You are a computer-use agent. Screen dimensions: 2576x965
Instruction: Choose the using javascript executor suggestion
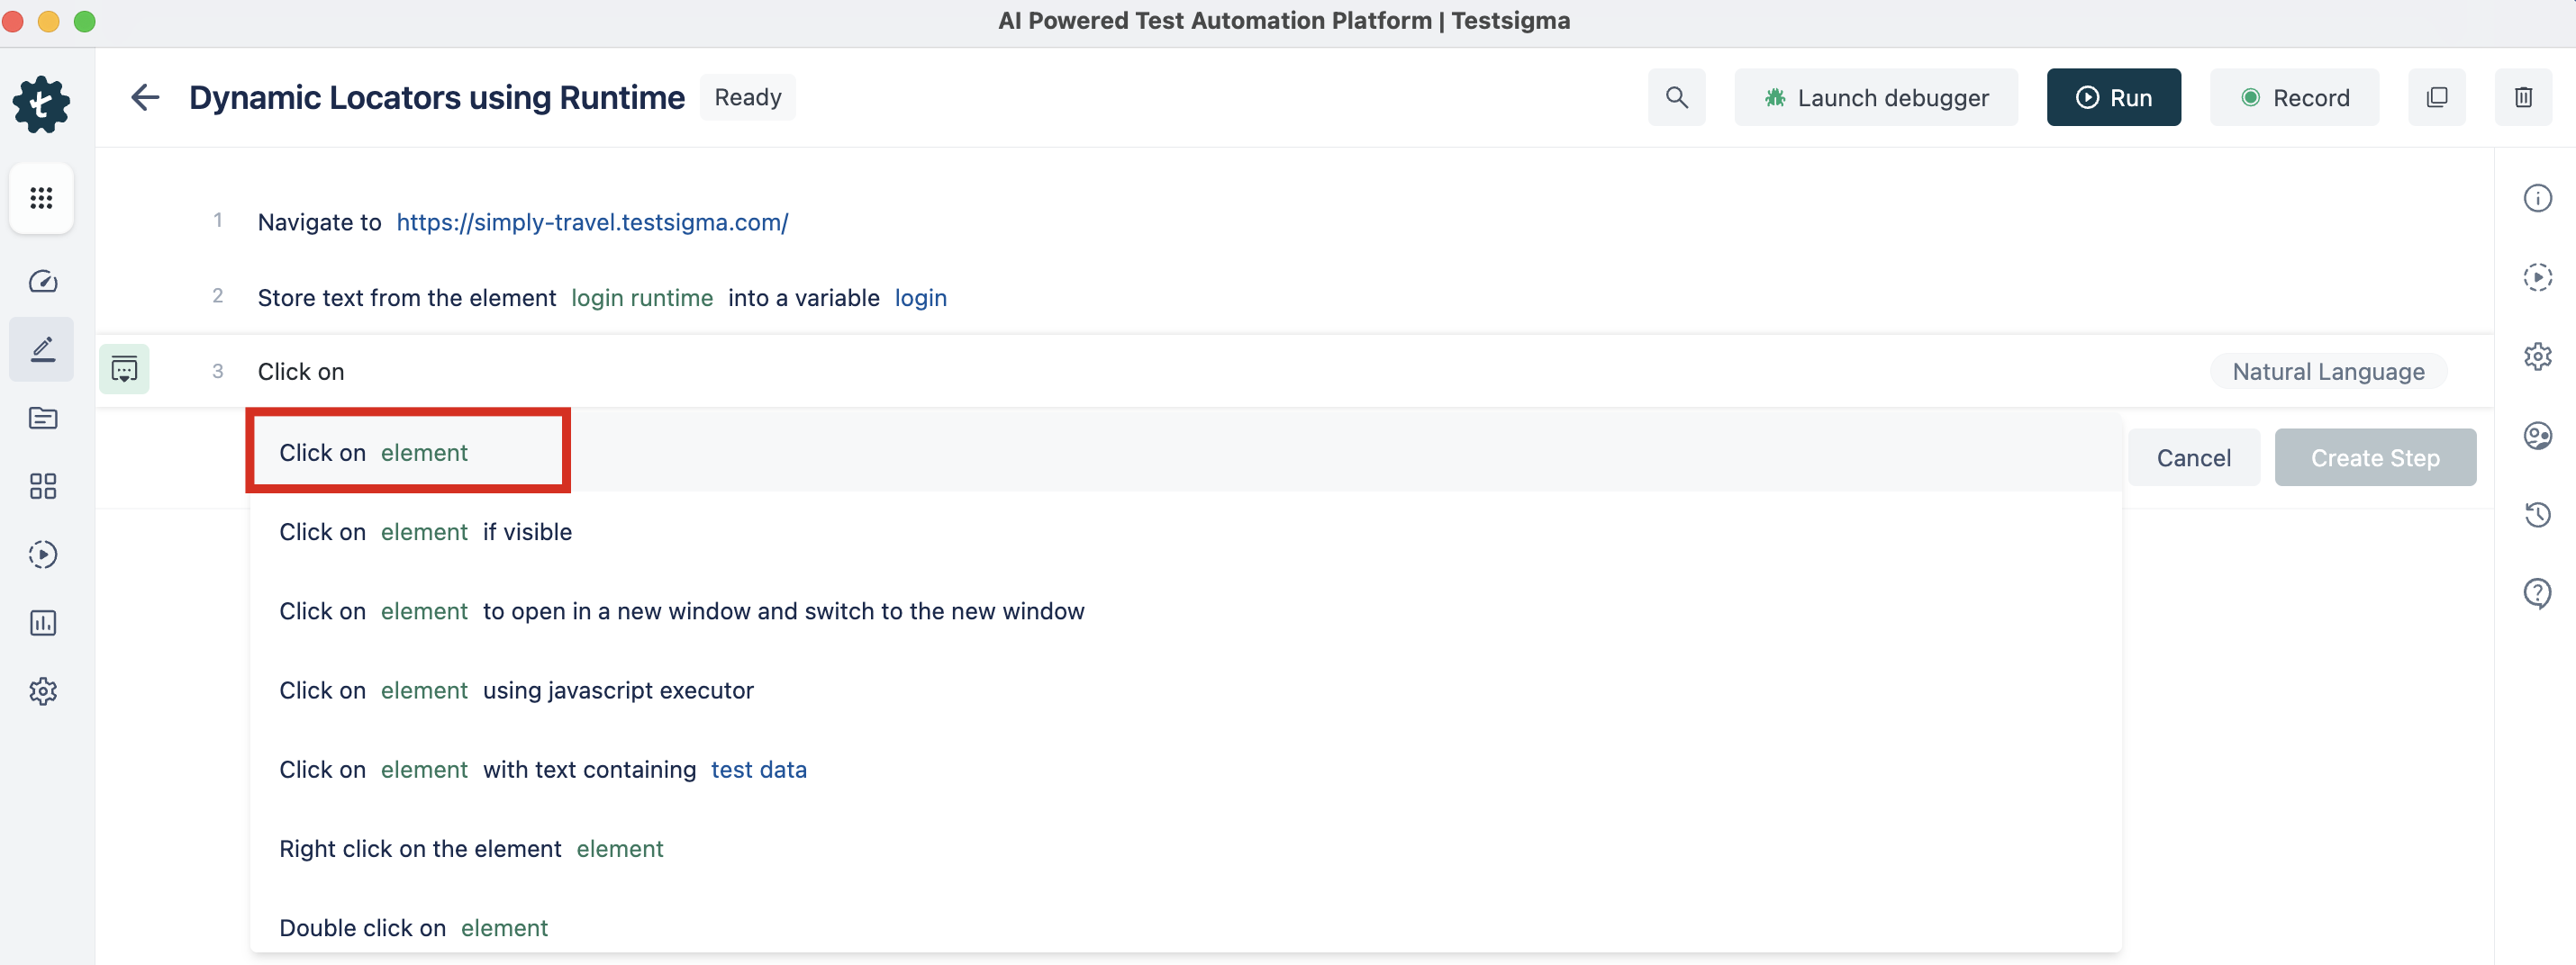coord(1185,690)
